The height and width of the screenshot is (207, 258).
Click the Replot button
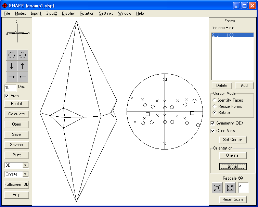pos(17,104)
